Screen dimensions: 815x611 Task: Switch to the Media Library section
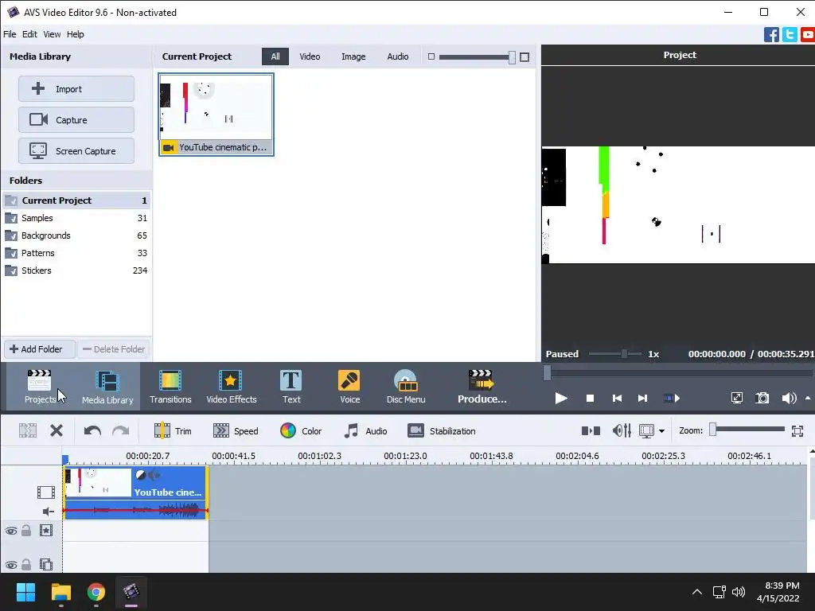(107, 387)
